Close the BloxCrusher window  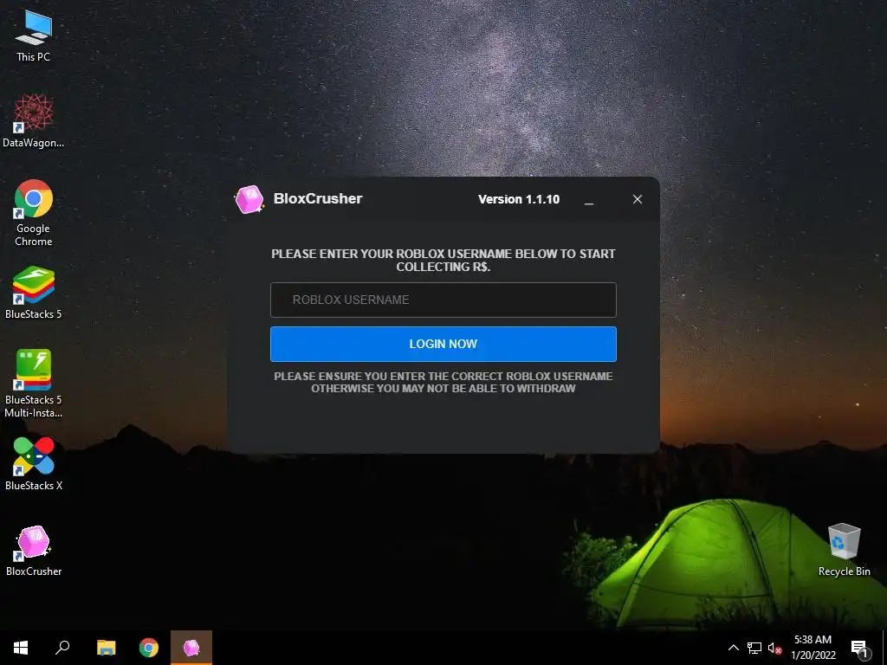coord(637,199)
